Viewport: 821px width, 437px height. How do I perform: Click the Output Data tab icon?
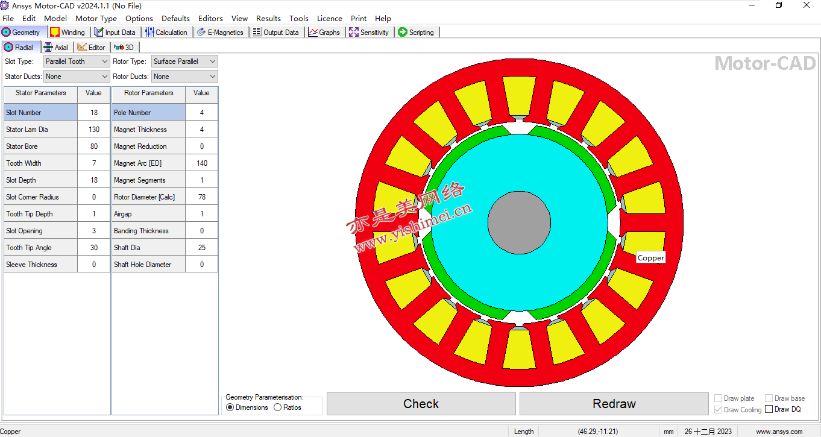[257, 32]
